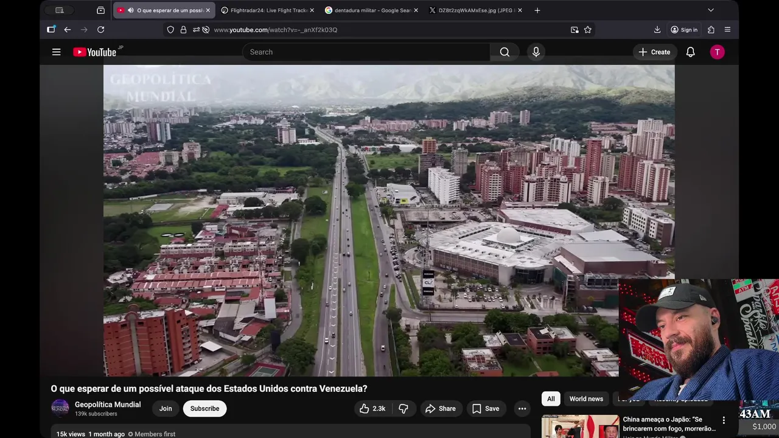
Task: Open the browser extensions puzzle icon
Action: (x=711, y=30)
